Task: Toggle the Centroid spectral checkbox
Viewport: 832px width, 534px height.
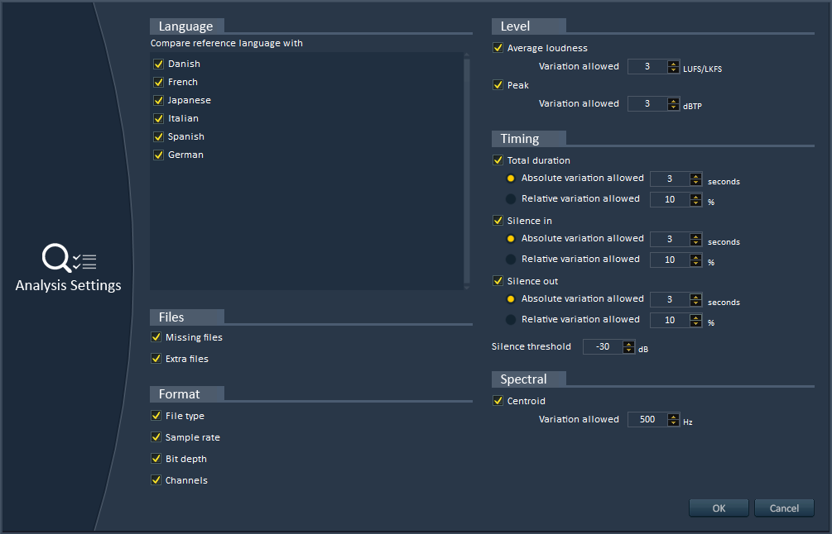Action: pyautogui.click(x=498, y=400)
